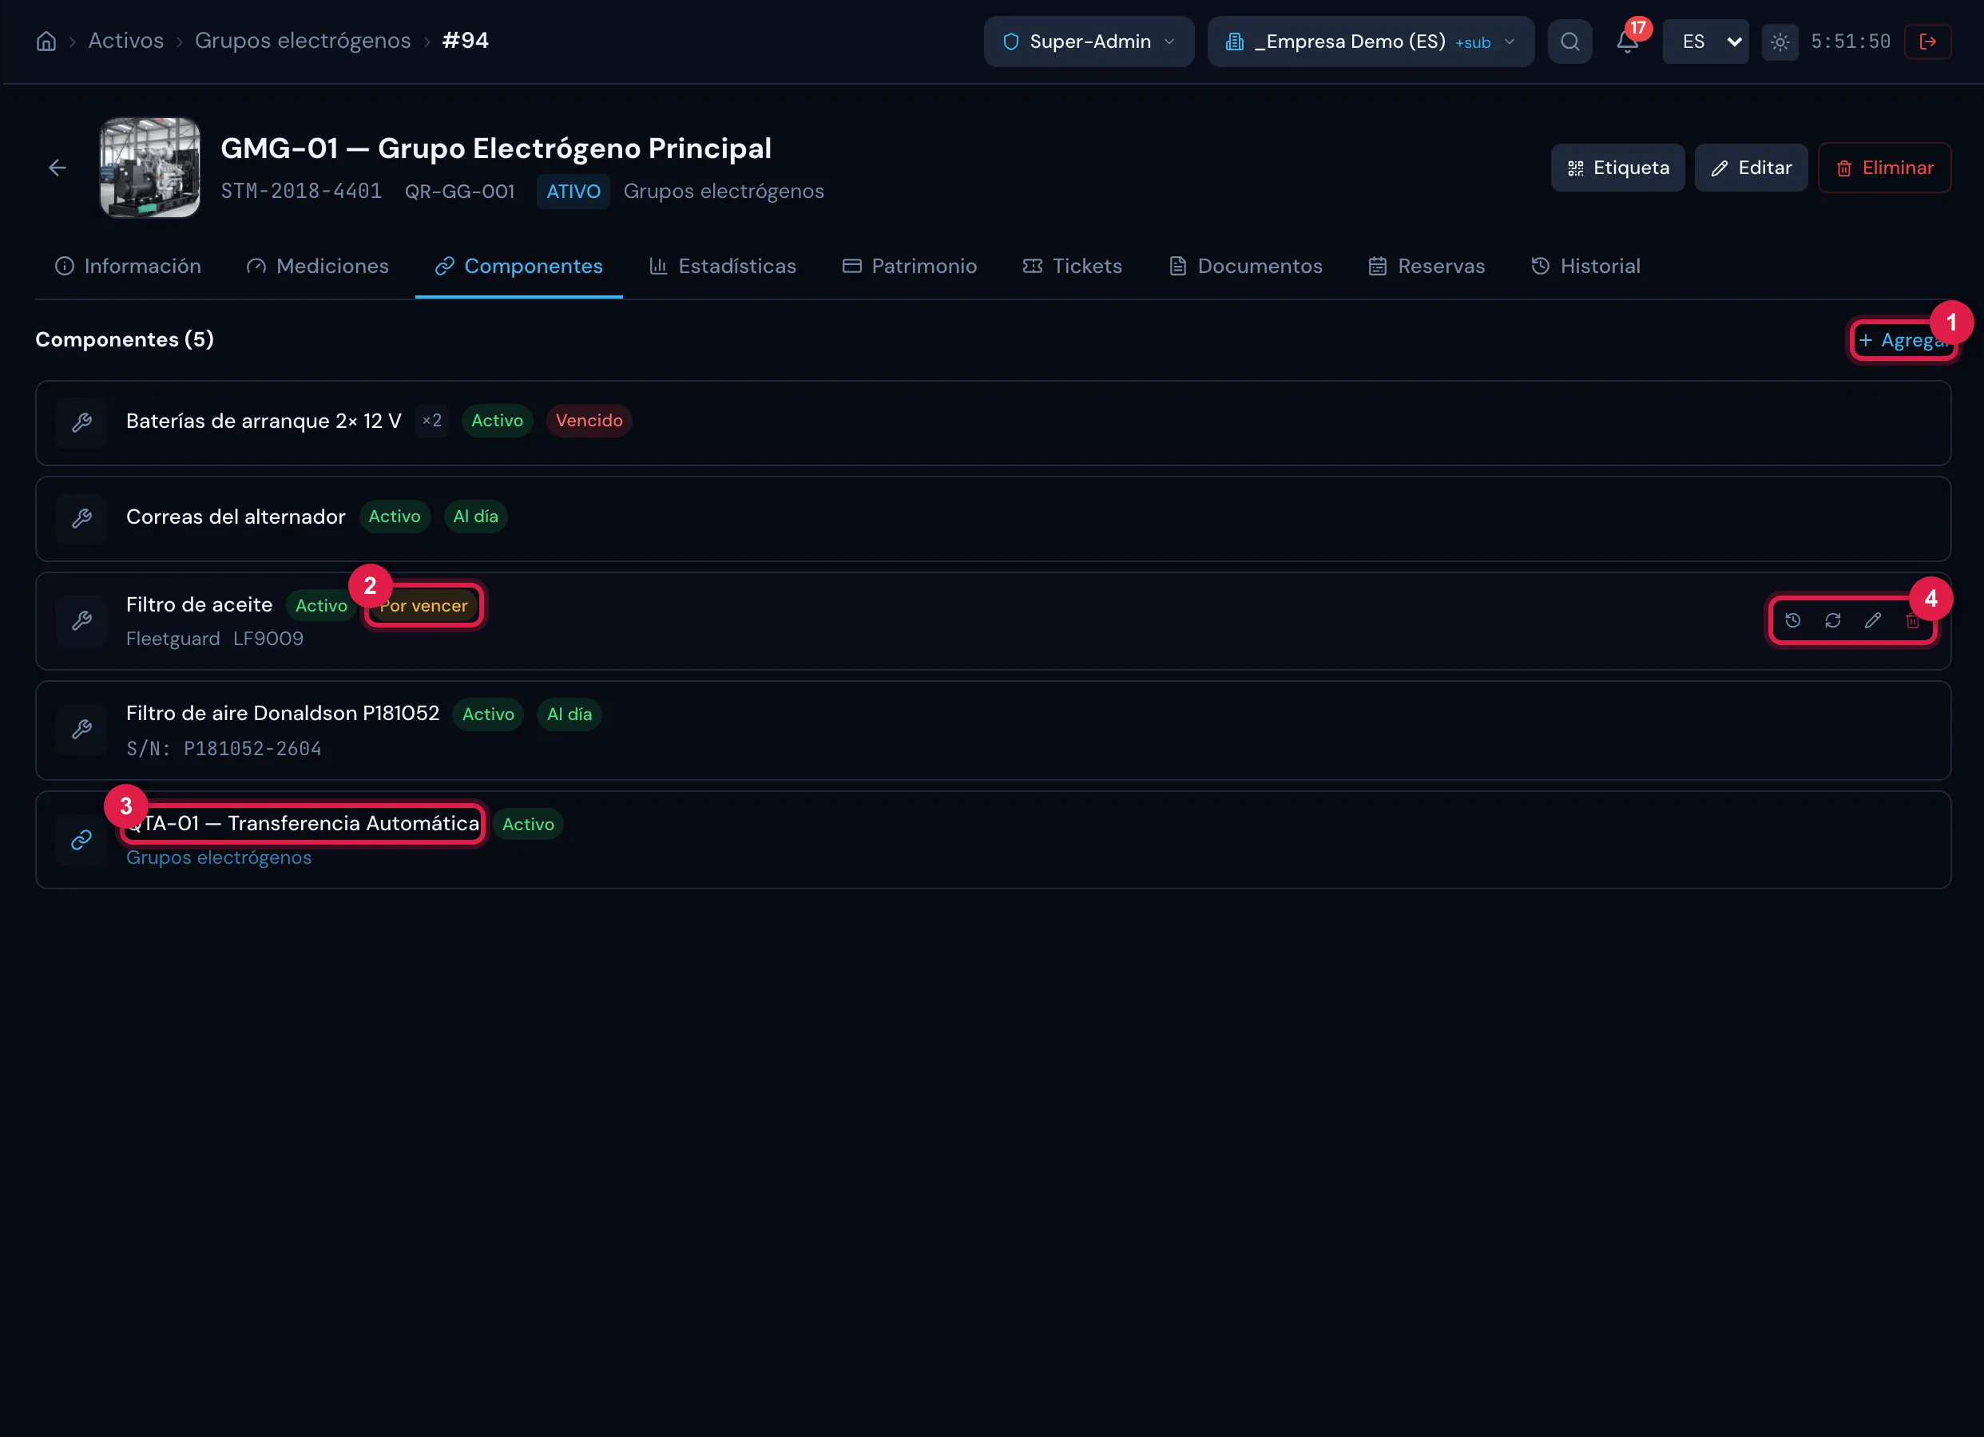This screenshot has width=1984, height=1437.
Task: Open the Tickets tab
Action: pyautogui.click(x=1073, y=266)
